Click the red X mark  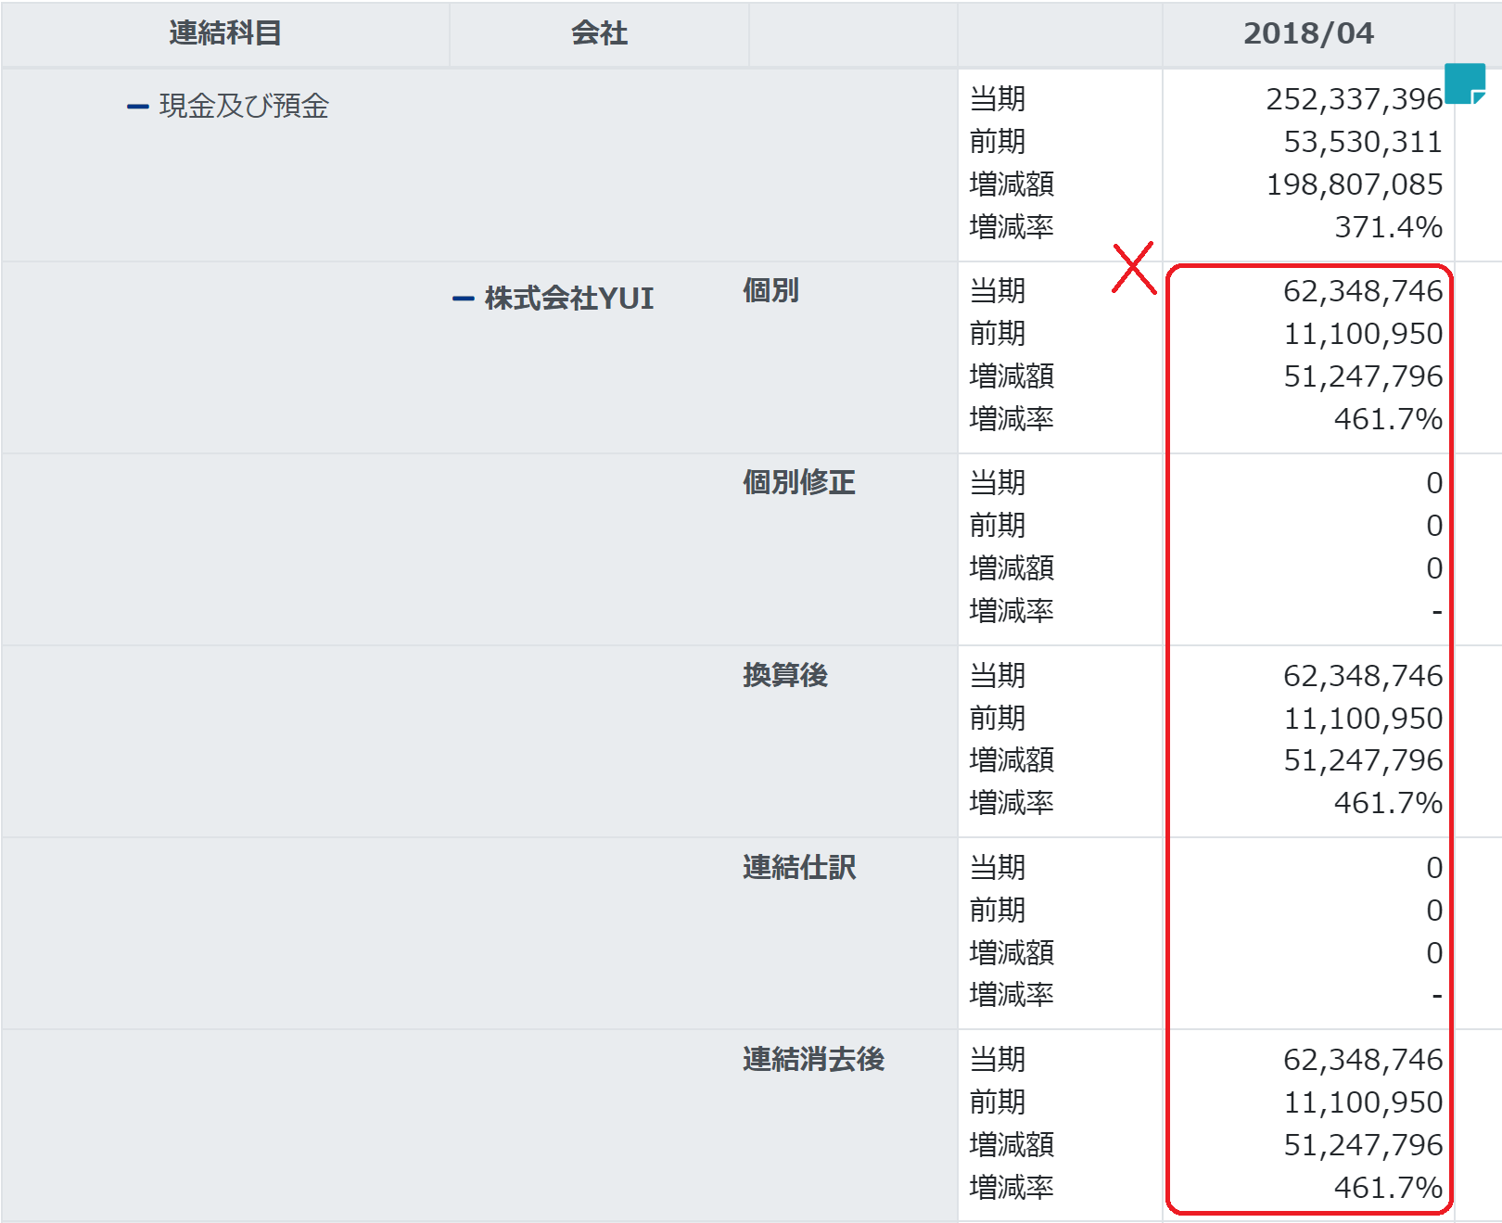tap(1134, 268)
